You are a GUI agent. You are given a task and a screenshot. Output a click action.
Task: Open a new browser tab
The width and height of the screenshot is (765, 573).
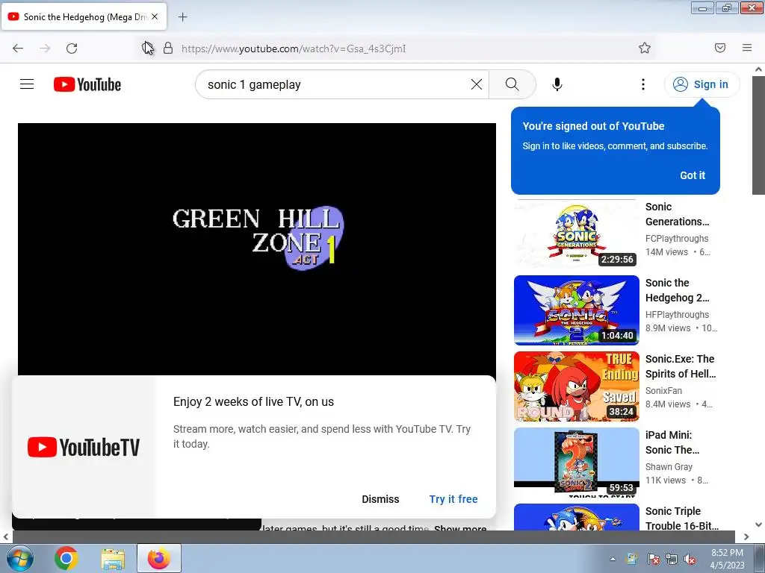[x=182, y=17]
